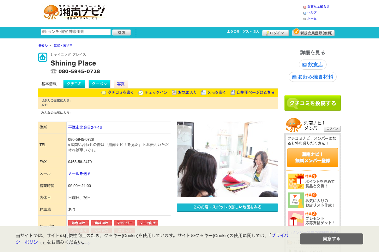Screen dimensions: 379x252
Task: Go to ホーム link
Action: pos(312,19)
